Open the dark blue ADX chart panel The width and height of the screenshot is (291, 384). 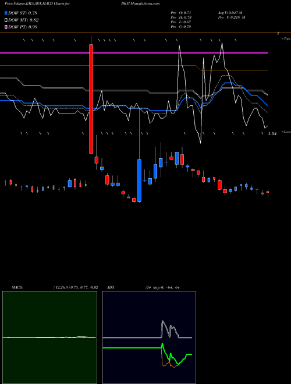(x=149, y=337)
